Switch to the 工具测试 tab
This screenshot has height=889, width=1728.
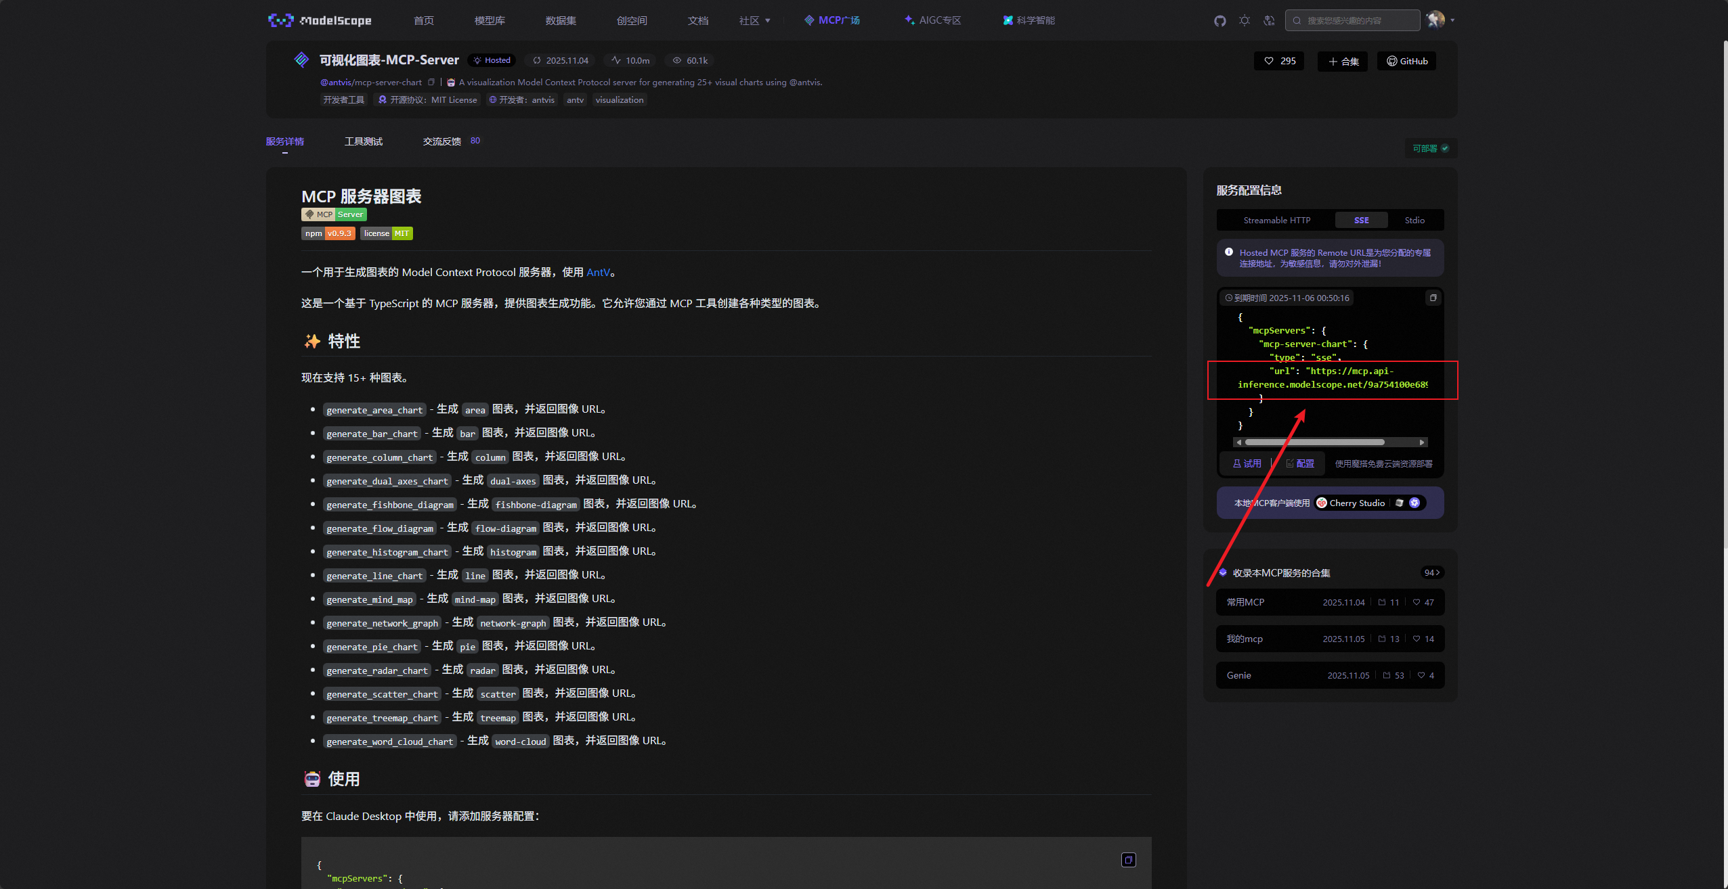(364, 141)
